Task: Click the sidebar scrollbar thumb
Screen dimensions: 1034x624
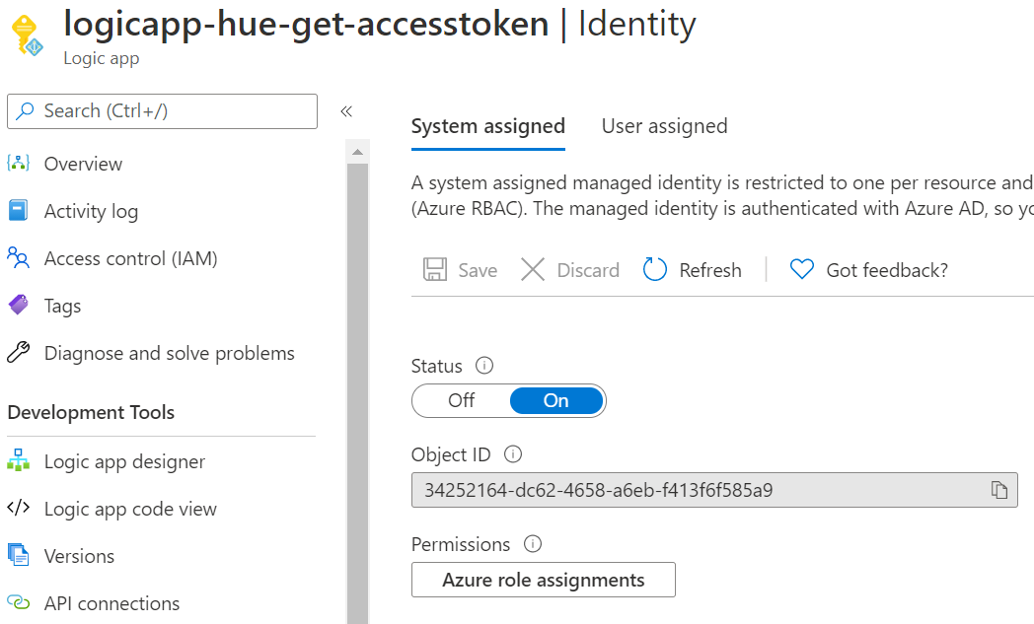Action: [x=357, y=392]
